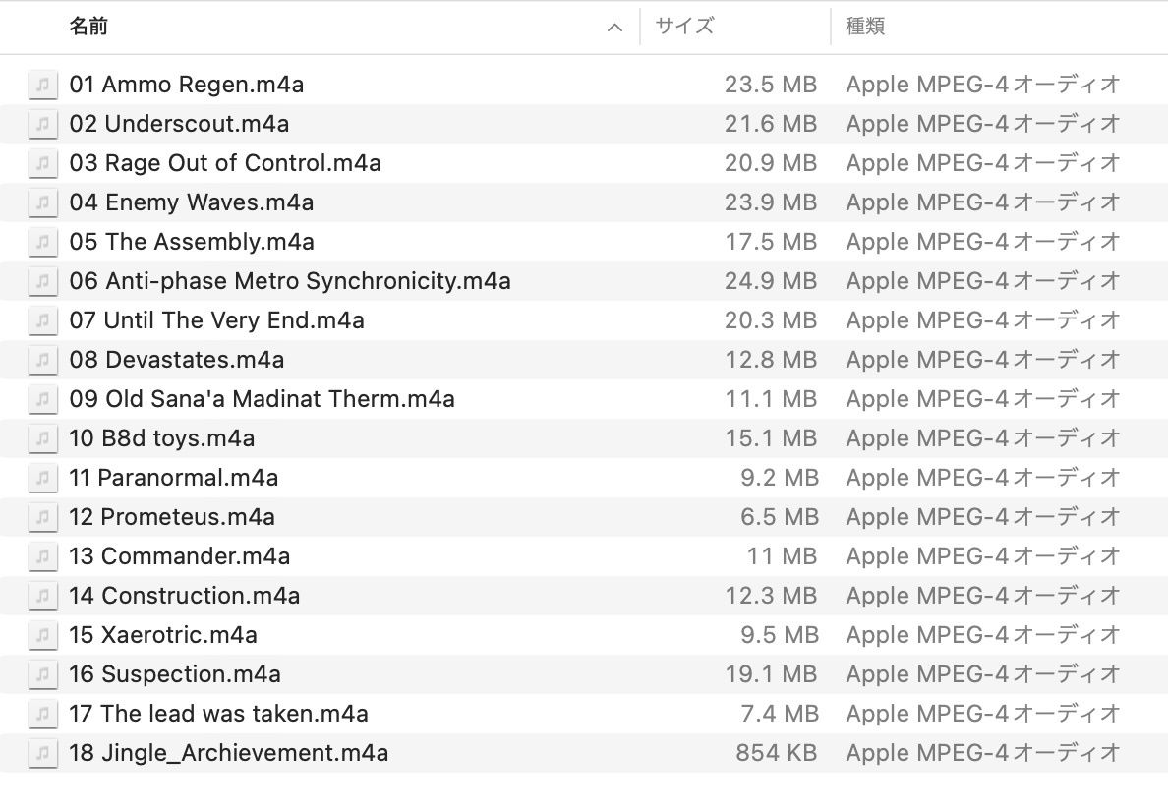1168x810 pixels.
Task: Choose the file 13 Commander.m4a
Action: (x=180, y=556)
